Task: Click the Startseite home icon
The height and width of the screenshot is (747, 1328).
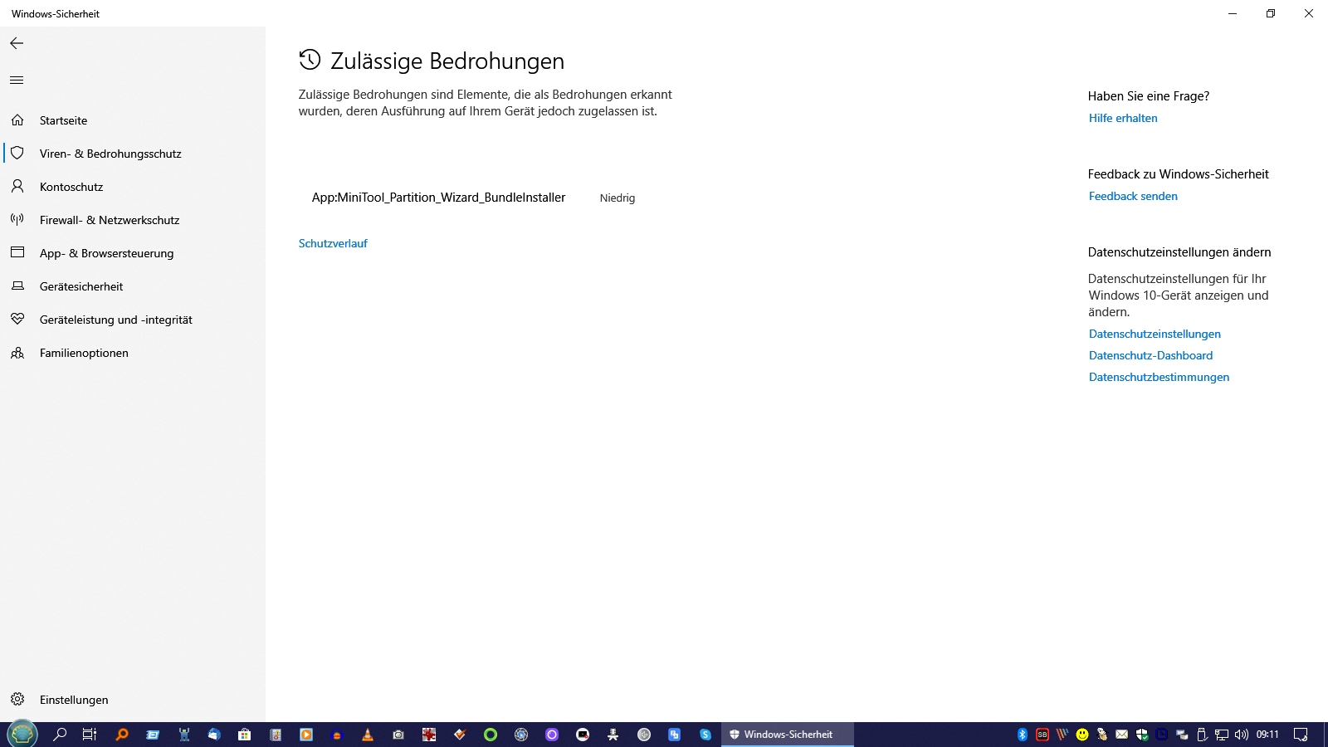Action: 17,120
